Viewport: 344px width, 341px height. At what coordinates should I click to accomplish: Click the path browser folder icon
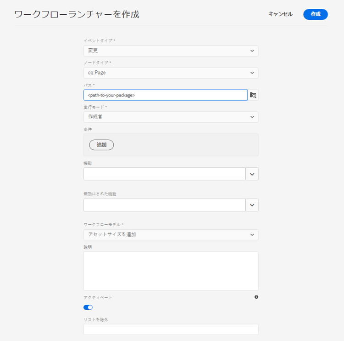[253, 95]
